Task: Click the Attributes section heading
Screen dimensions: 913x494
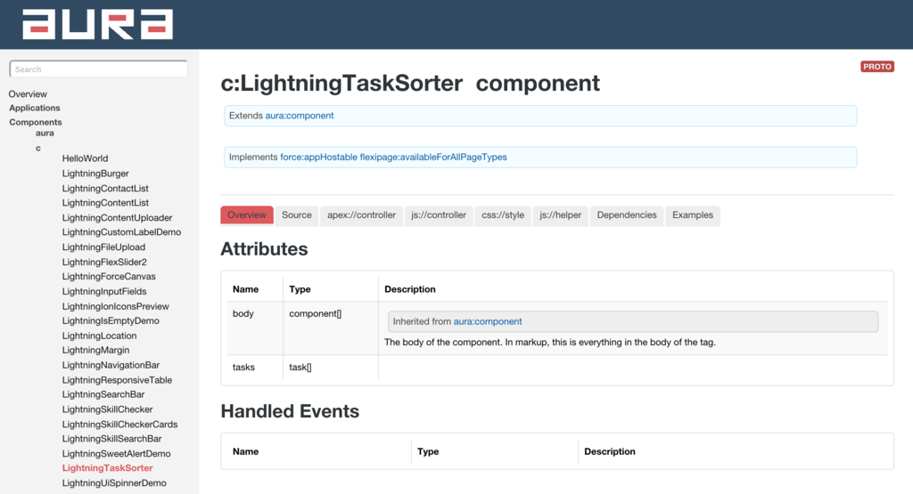Action: coord(264,248)
